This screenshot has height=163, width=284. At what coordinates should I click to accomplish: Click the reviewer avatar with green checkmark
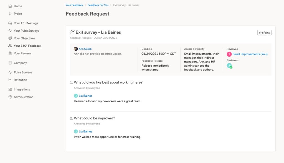229,66
